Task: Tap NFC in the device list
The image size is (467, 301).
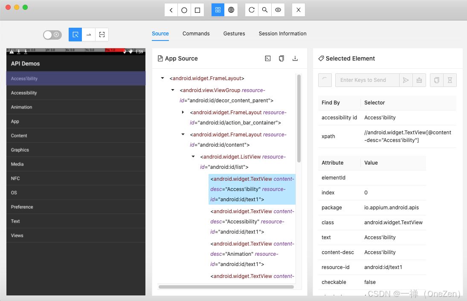Action: (76, 178)
